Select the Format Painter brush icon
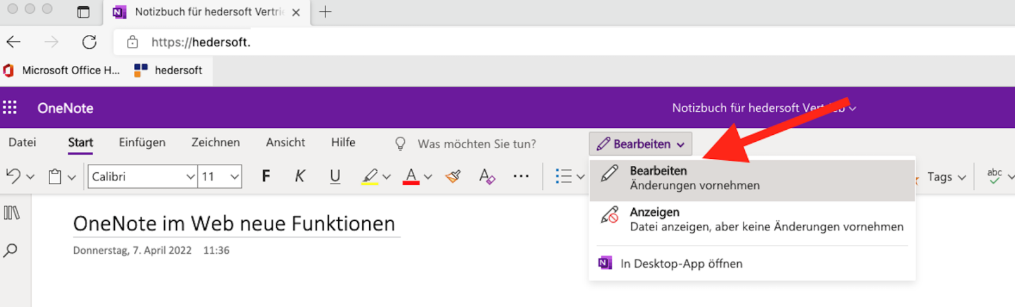 453,176
